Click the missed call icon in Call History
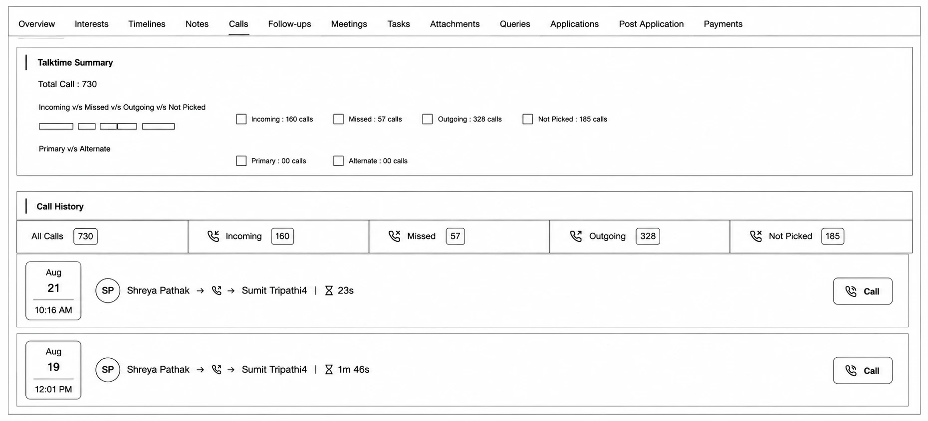The height and width of the screenshot is (421, 928). tap(395, 236)
